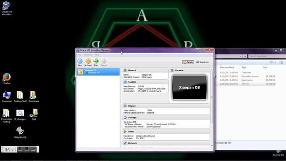Click the details scrollbar up arrow
The image size is (286, 161).
[x=212, y=69]
